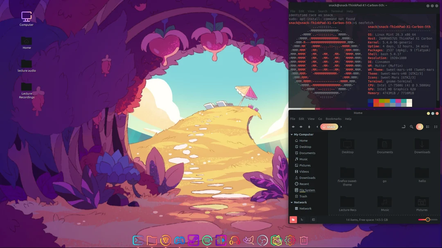Launch Steam from the dock
Screen dimensions: 442x248
tap(193, 240)
